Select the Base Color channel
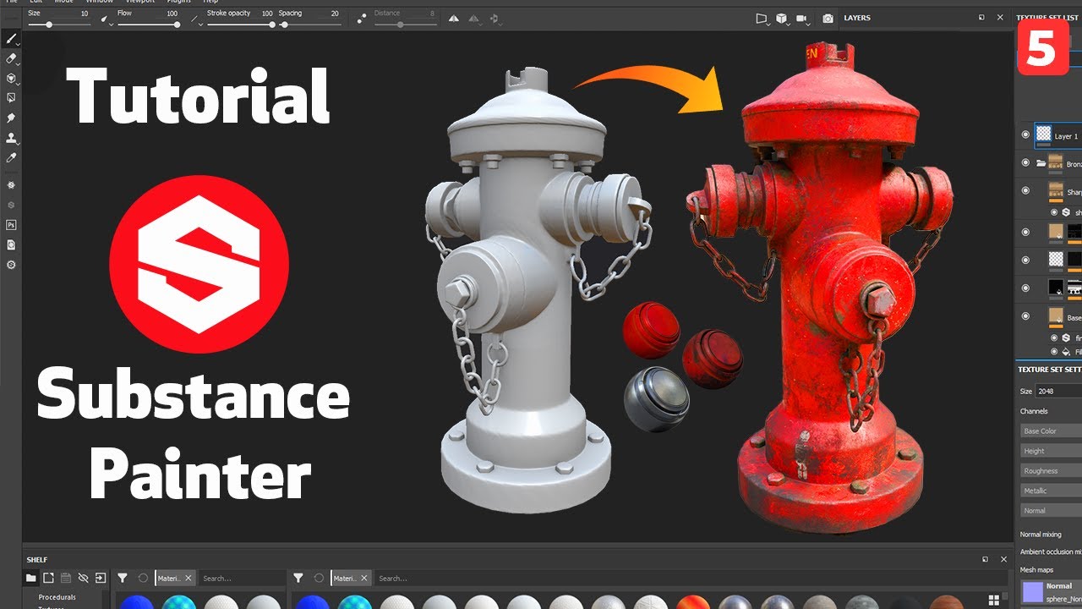Viewport: 1082px width, 609px height. click(1052, 431)
